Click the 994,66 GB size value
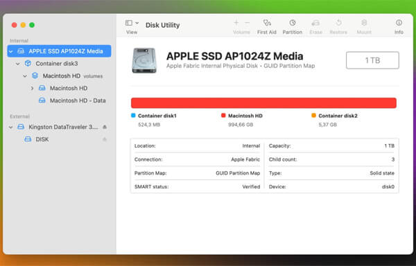Viewport: 416px width, 266px height. 241,125
